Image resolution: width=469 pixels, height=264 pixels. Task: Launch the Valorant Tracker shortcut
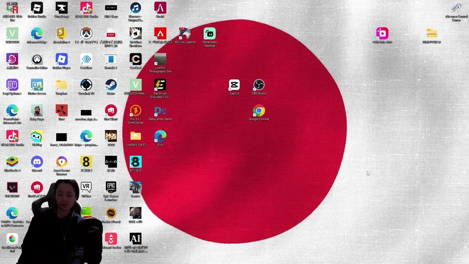tap(111, 239)
